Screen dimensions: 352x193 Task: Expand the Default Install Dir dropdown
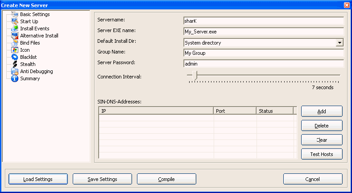[x=340, y=42]
